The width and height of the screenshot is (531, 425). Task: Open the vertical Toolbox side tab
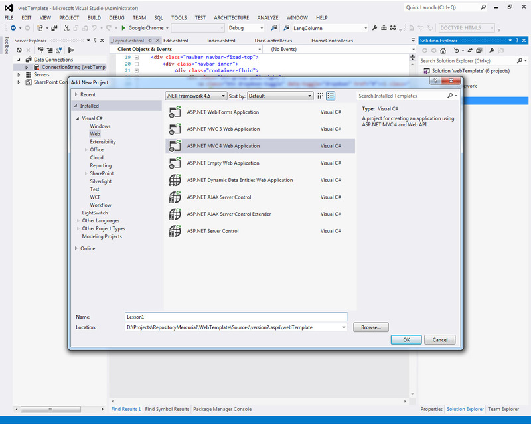pyautogui.click(x=7, y=45)
